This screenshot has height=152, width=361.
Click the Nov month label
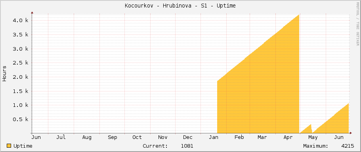tap(163, 137)
